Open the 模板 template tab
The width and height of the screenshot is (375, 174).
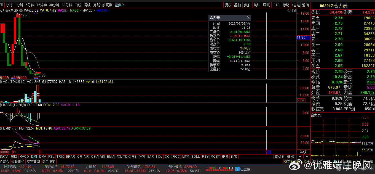coord(291,157)
